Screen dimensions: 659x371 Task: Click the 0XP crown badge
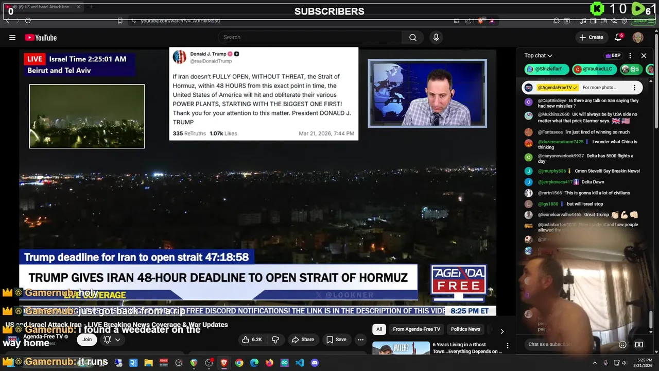(x=613, y=56)
